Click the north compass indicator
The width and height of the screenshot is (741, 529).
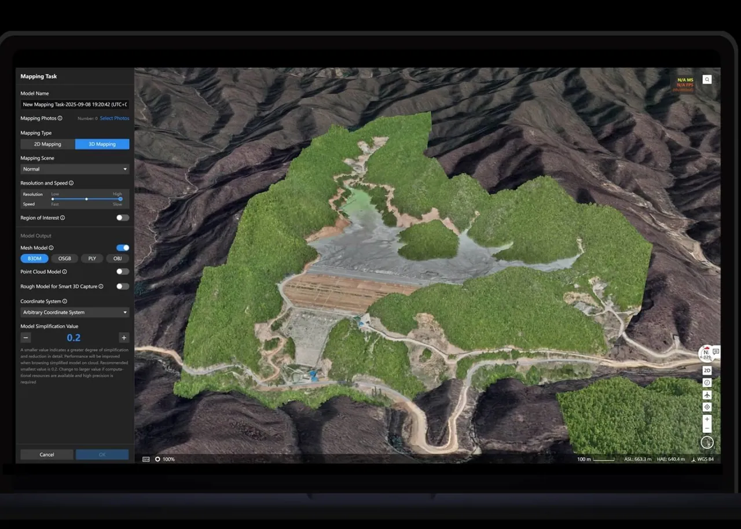pos(706,354)
